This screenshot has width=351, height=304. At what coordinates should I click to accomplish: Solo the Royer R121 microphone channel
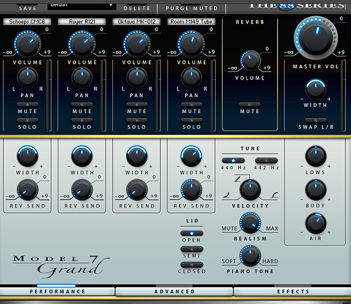click(82, 120)
